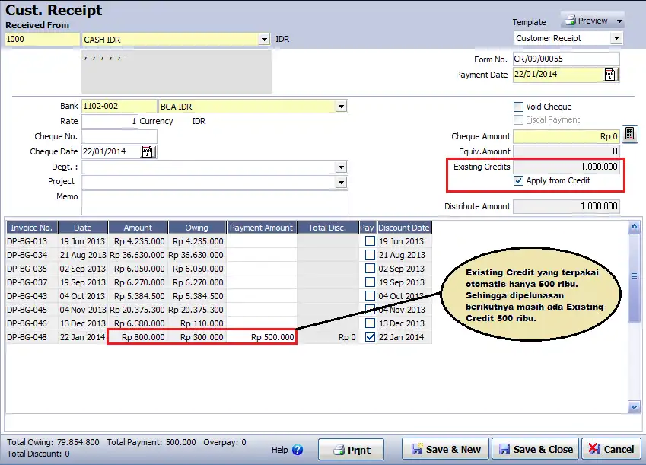
Task: Expand the CASH IDR customer dropdown
Action: (x=264, y=40)
